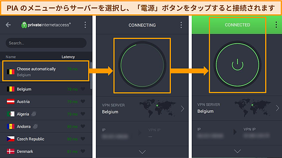The width and height of the screenshot is (282, 158).
Task: Select the Belgium server row
Action: coord(45,89)
